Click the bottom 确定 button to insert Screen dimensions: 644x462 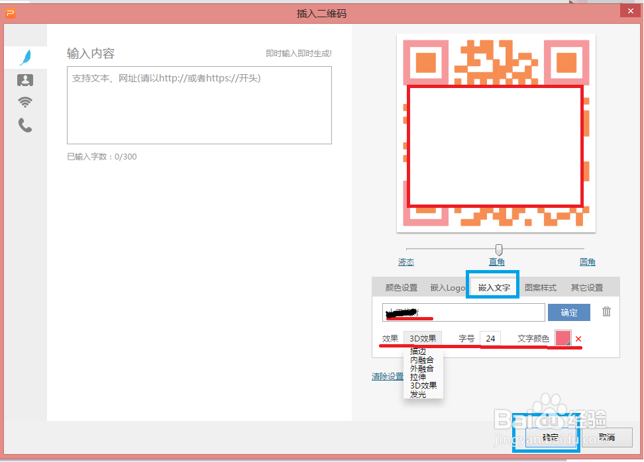[x=551, y=438]
